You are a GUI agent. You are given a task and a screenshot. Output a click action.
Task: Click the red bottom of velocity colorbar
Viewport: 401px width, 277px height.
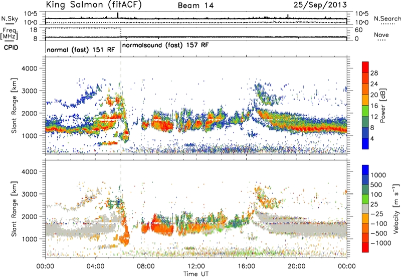365,247
